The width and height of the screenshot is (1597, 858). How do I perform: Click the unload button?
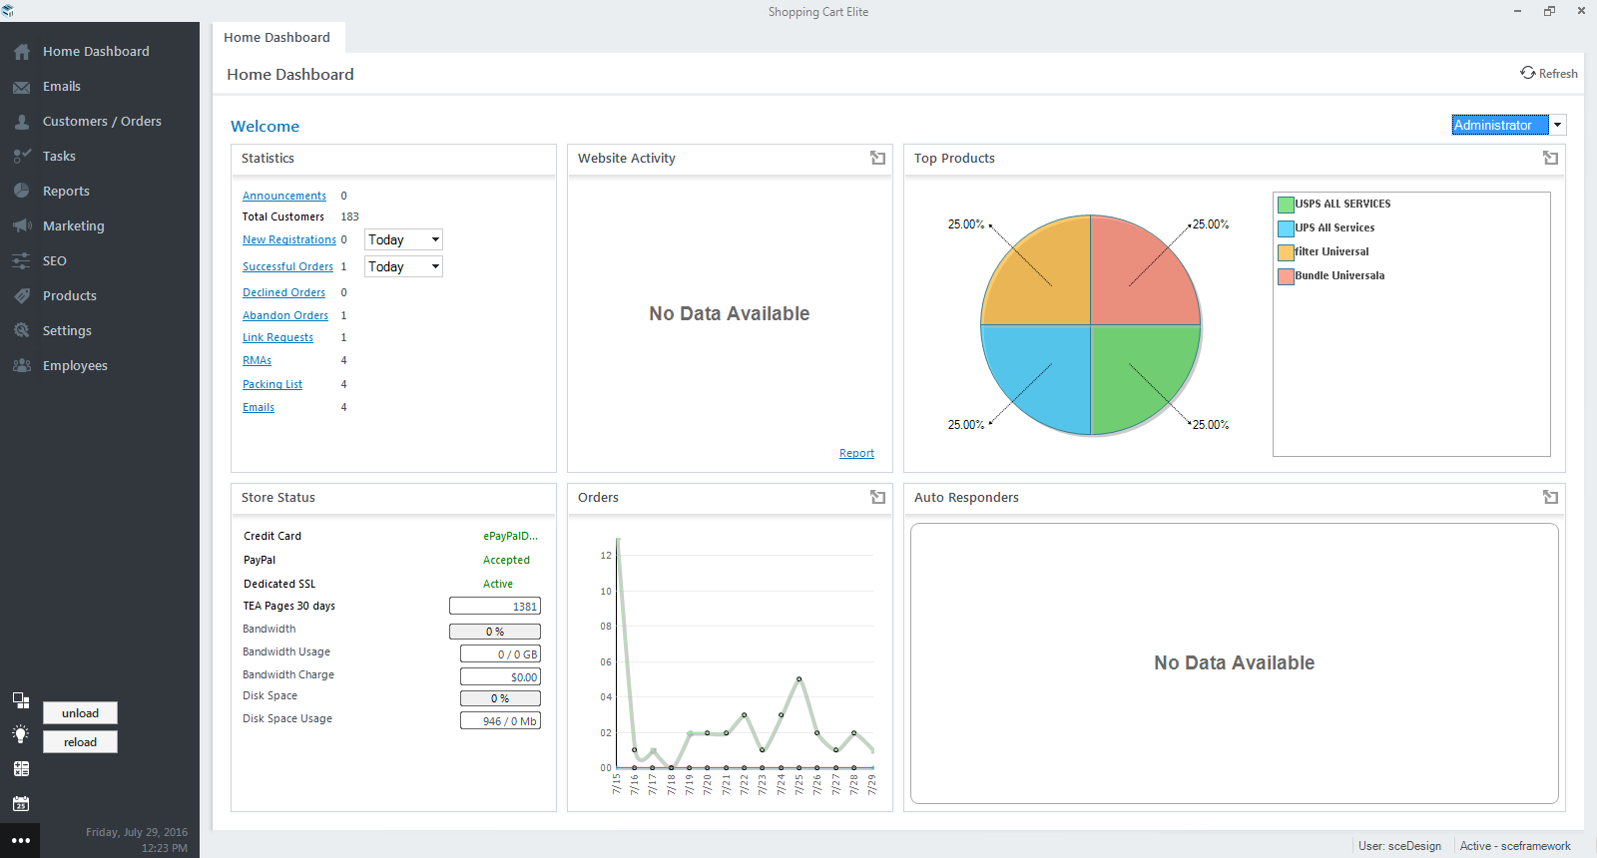(x=80, y=713)
